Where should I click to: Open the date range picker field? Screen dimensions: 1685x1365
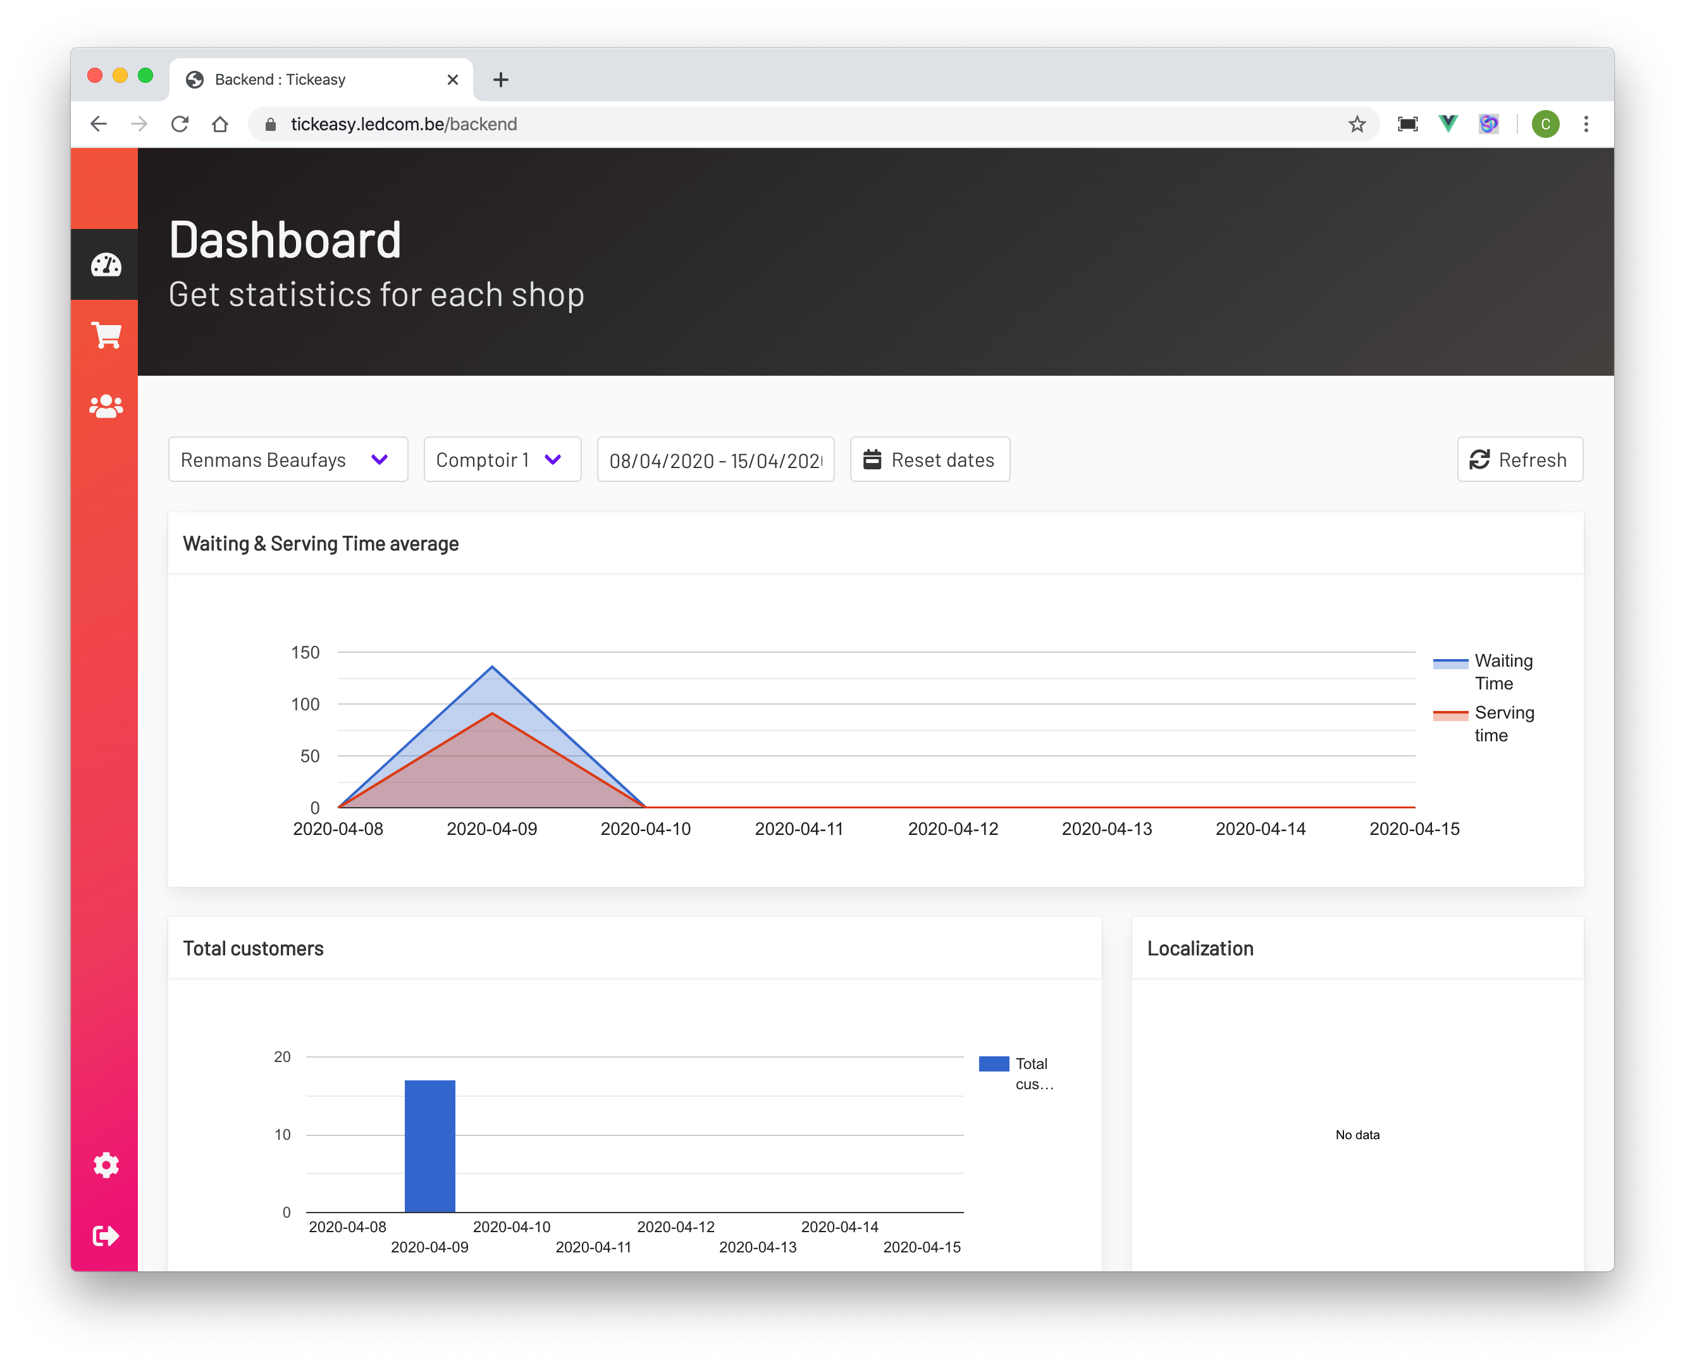click(x=715, y=460)
